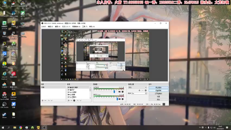The width and height of the screenshot is (231, 130).
Task: Open the Tools menu in OBS
Action: pos(85,27)
